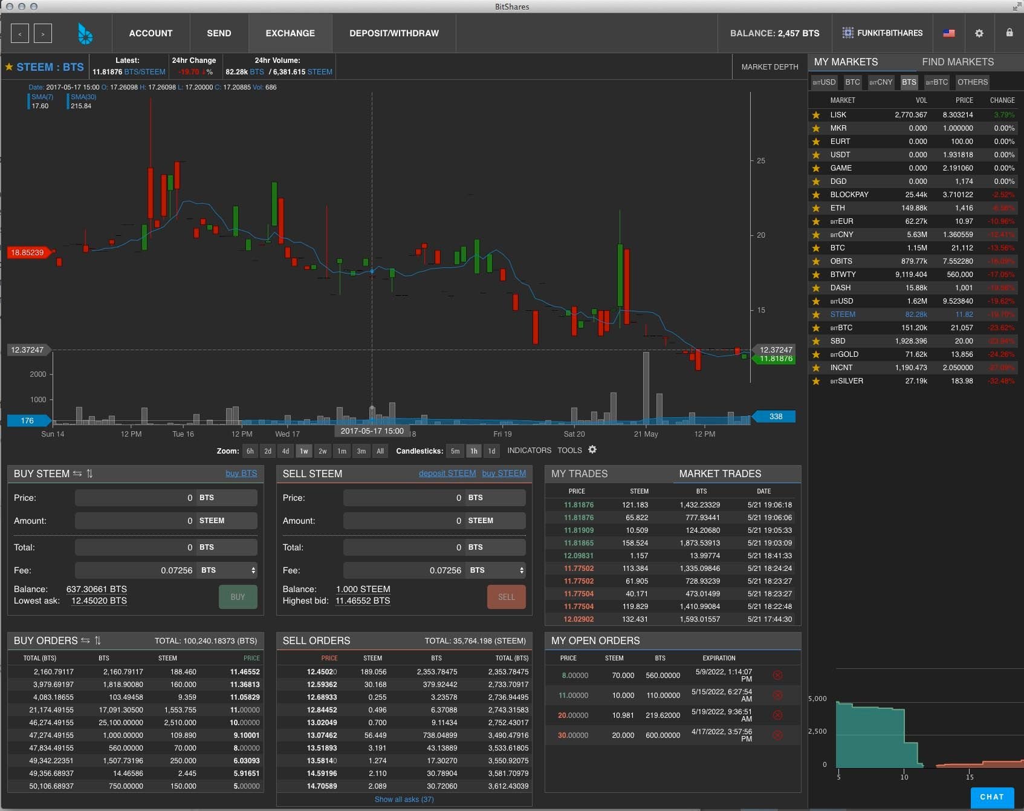Click the Price input field in BUY STEEM

(x=135, y=498)
